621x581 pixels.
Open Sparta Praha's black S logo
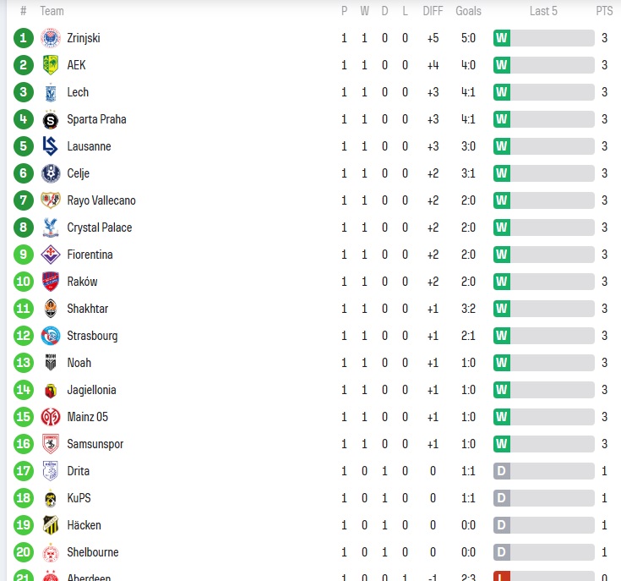pos(51,120)
